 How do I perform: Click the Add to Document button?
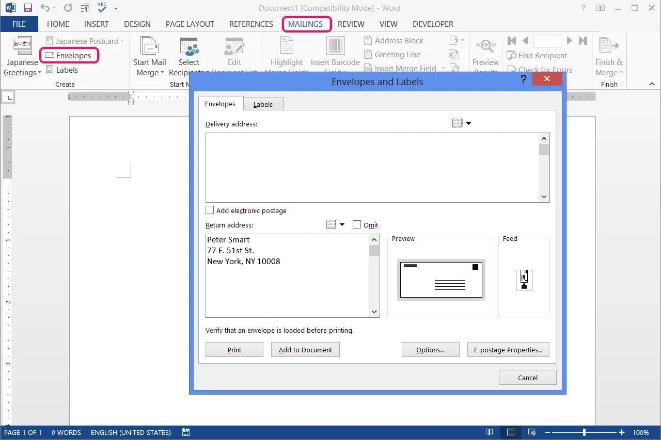pyautogui.click(x=305, y=350)
